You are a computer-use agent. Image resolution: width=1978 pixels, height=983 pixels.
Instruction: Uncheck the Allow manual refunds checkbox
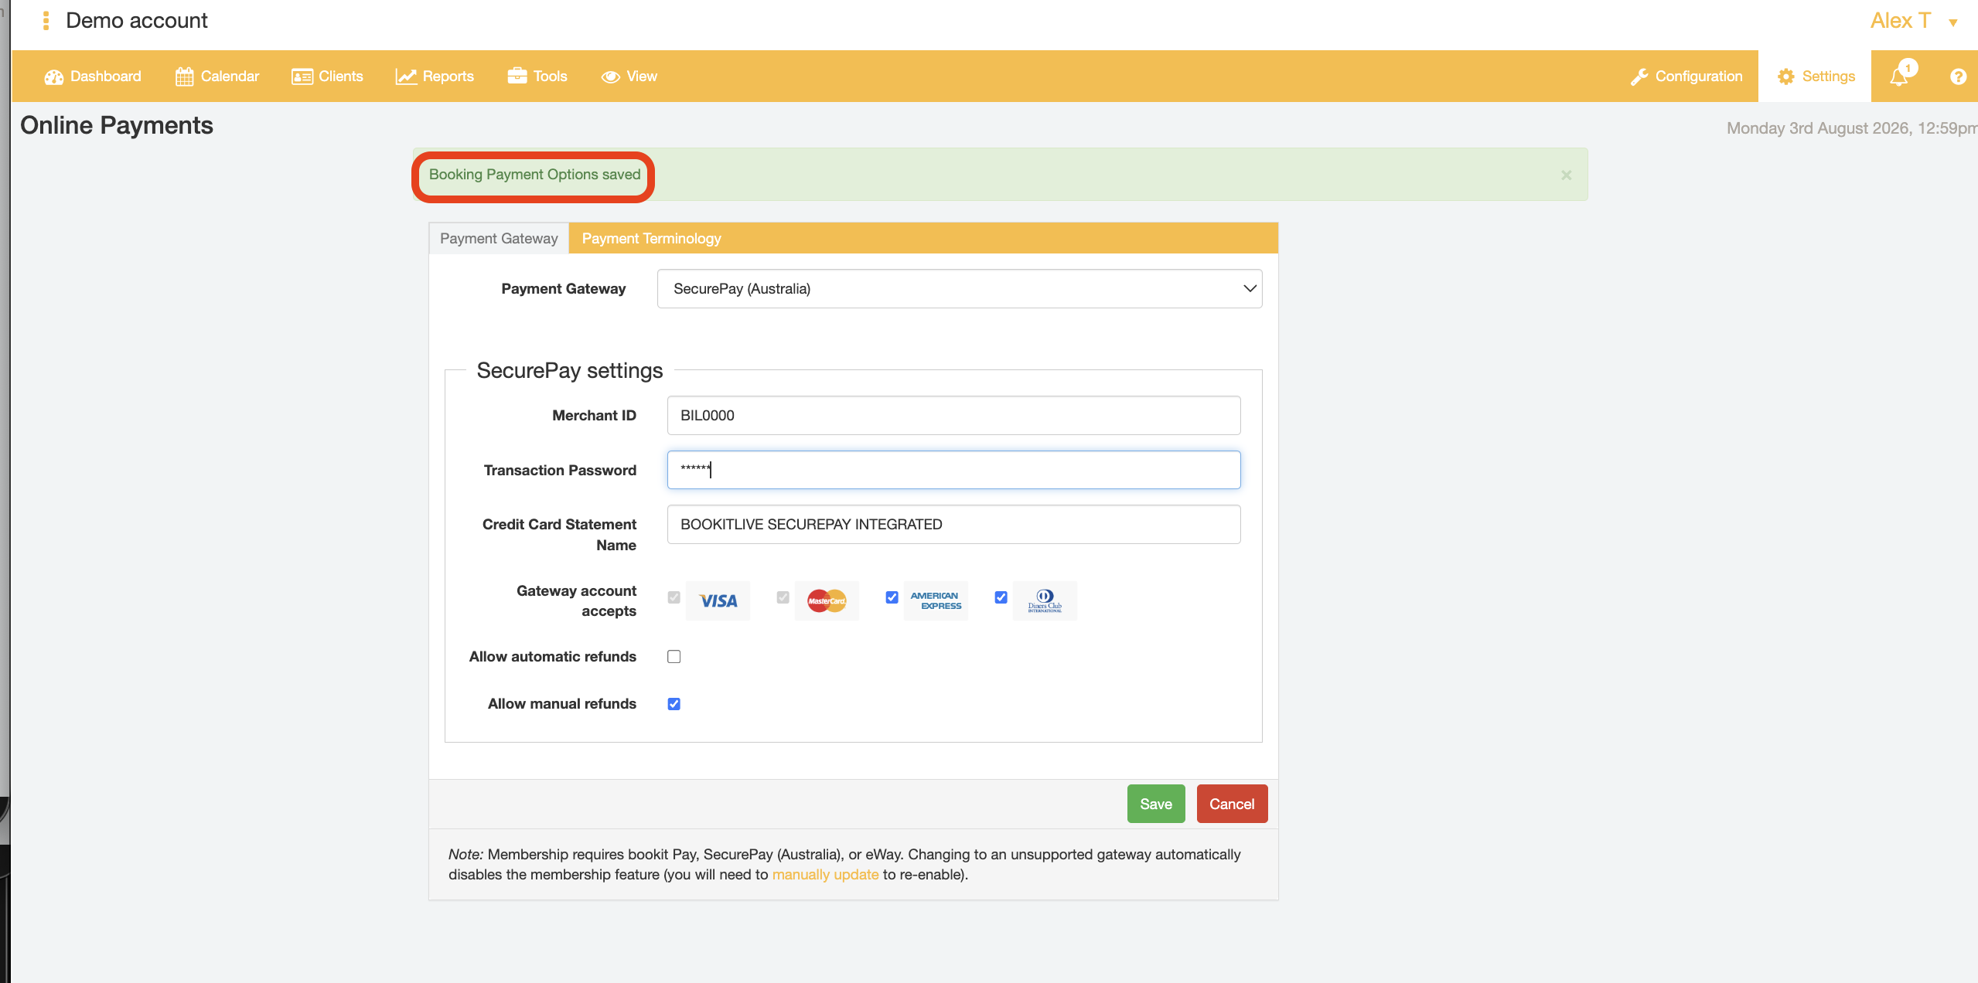(x=674, y=704)
